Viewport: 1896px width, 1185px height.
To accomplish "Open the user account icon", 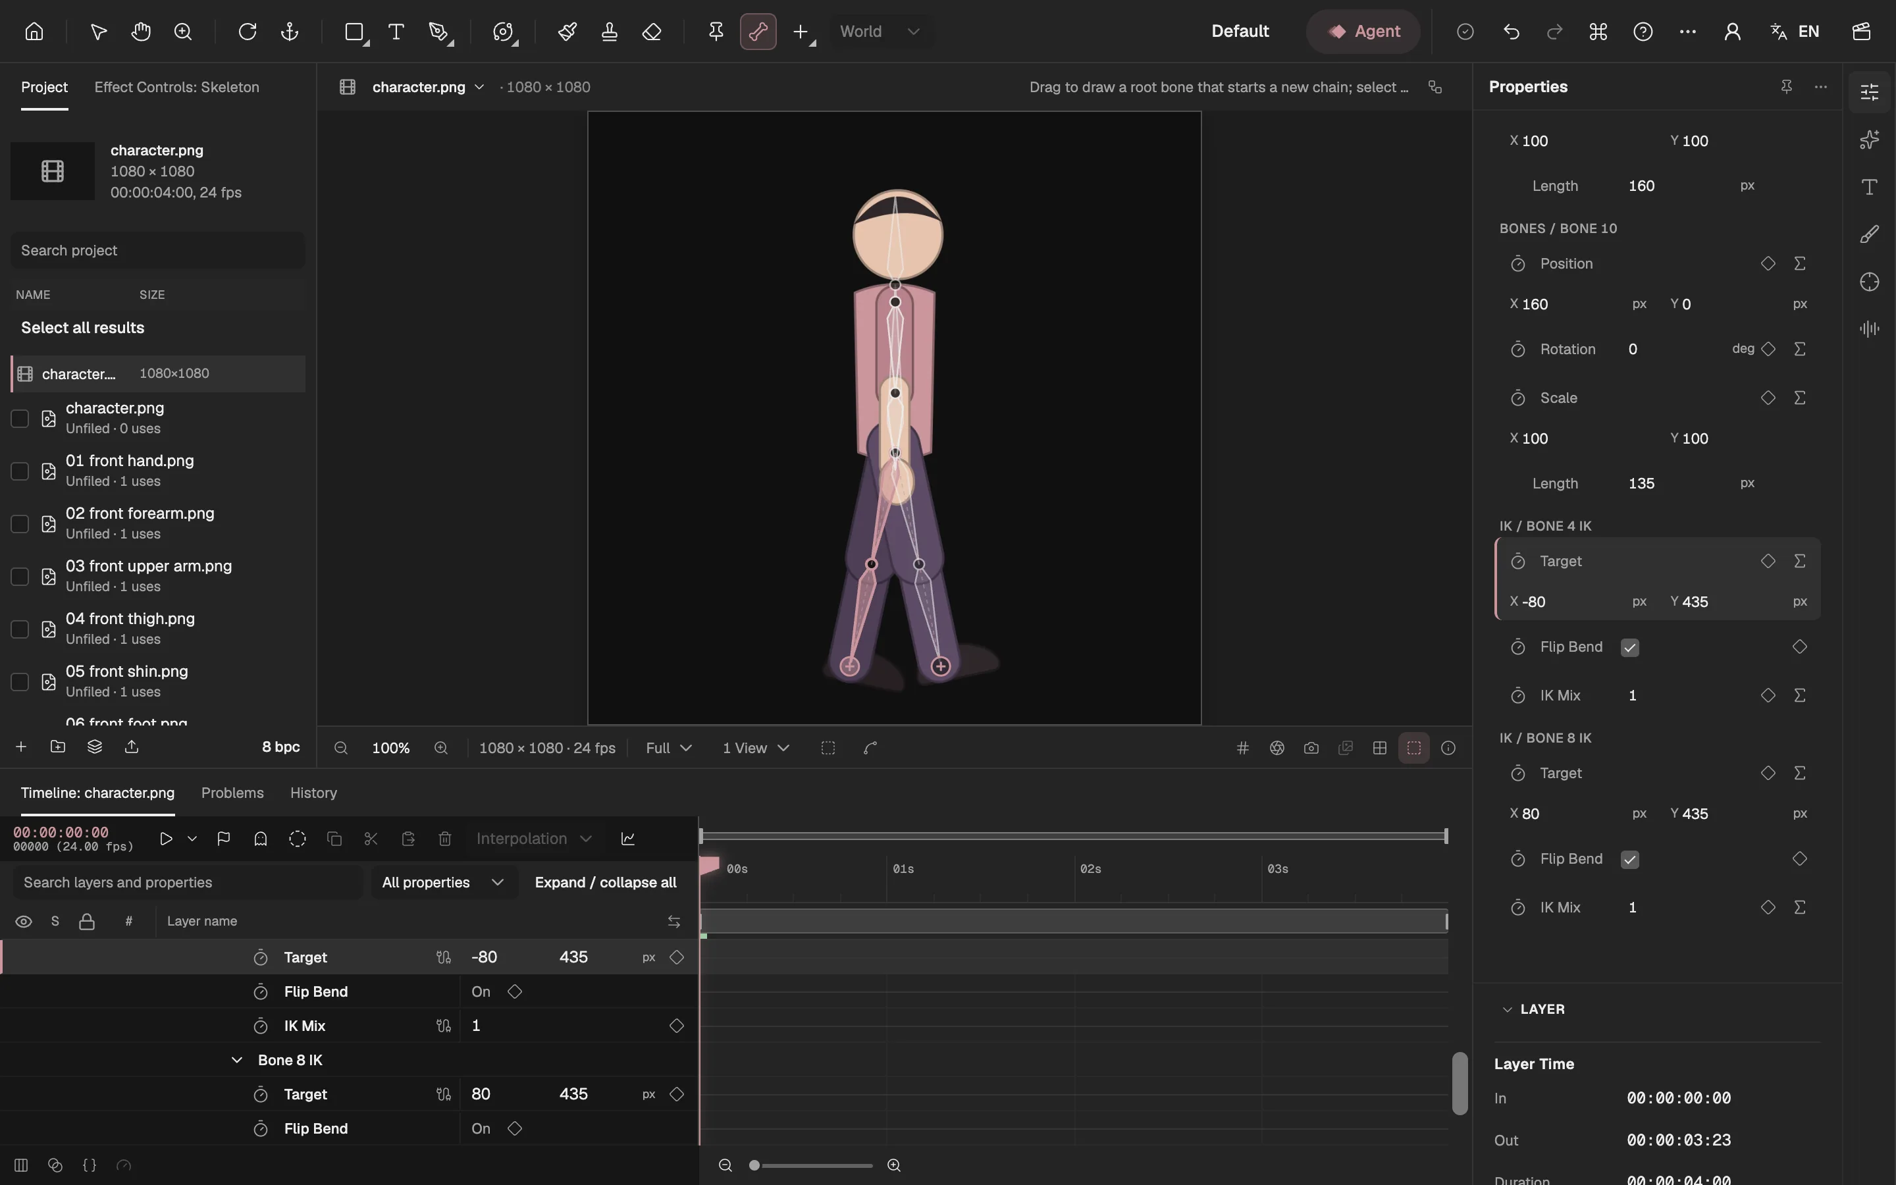I will [1732, 32].
